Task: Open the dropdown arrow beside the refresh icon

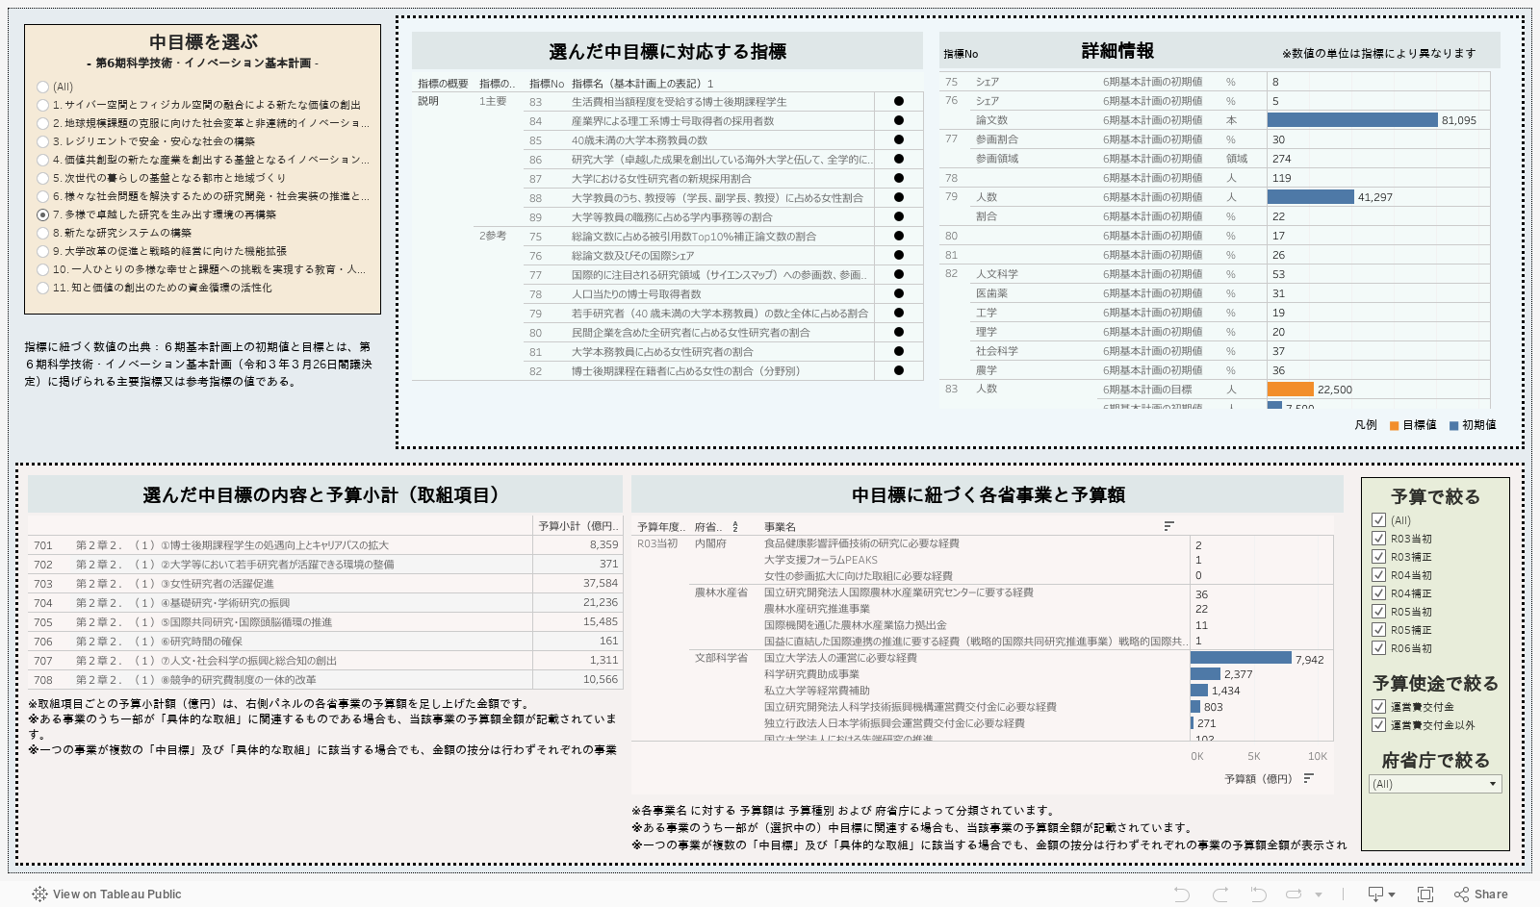Action: (1319, 895)
